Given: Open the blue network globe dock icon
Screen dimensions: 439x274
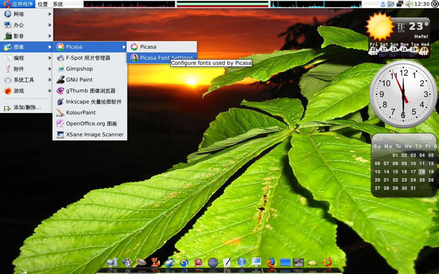Looking at the screenshot, I should (x=242, y=263).
